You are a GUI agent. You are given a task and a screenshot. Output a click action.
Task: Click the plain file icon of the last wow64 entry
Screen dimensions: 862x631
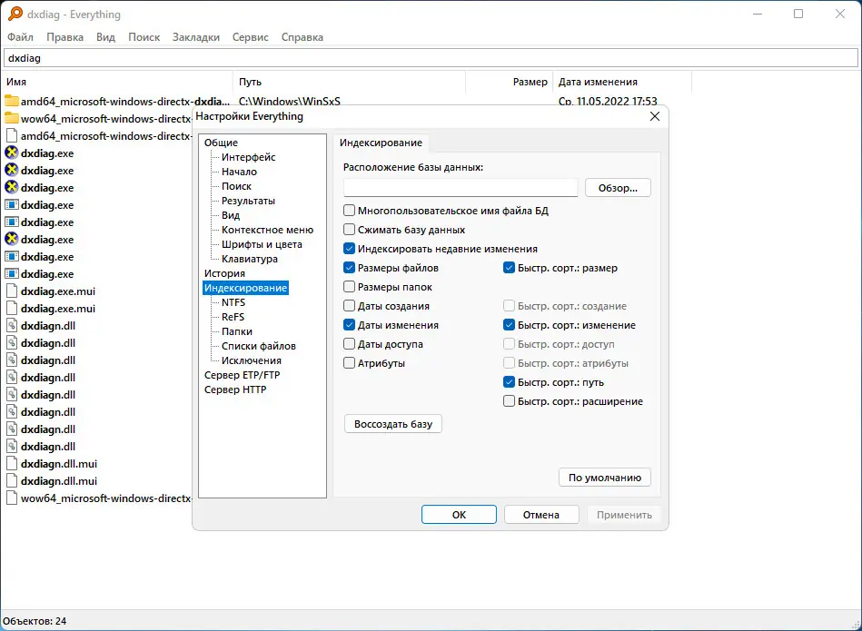tap(12, 498)
